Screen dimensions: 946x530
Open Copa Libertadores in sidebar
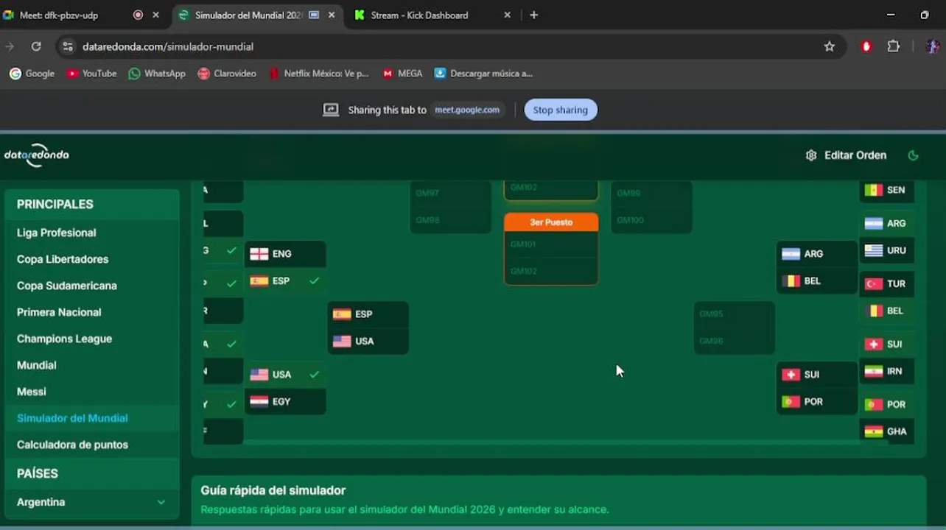click(63, 259)
